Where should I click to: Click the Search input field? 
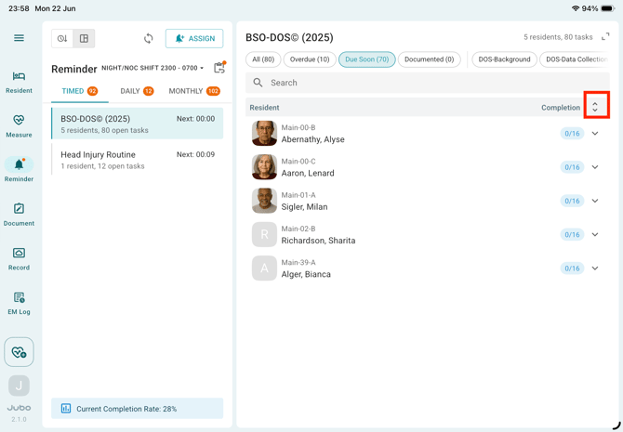428,83
